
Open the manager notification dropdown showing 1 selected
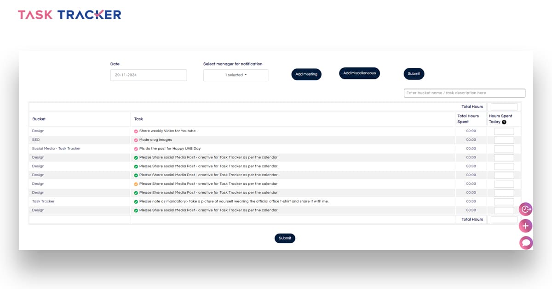(x=236, y=75)
